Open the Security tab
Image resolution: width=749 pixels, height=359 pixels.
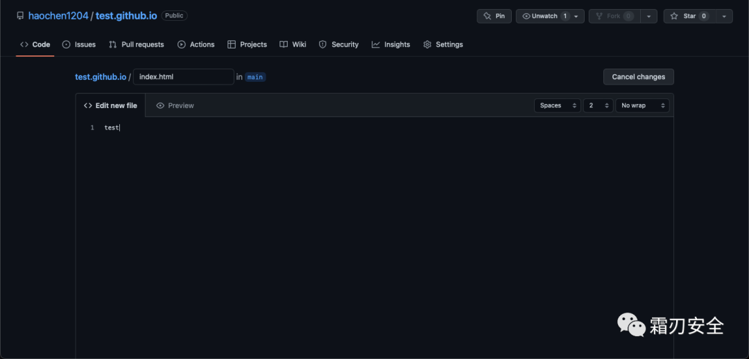pos(338,44)
